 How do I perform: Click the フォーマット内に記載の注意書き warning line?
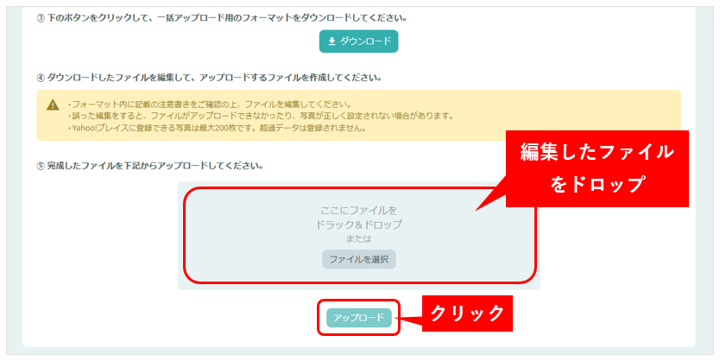click(x=210, y=104)
